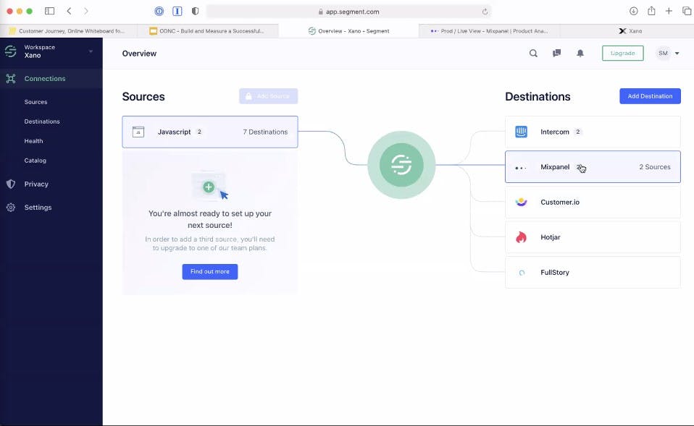Open the FullStory destination
This screenshot has height=426, width=694.
pos(593,273)
